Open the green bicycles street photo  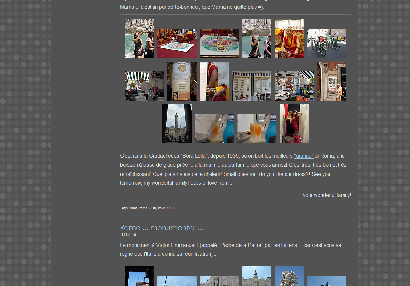coord(327,44)
